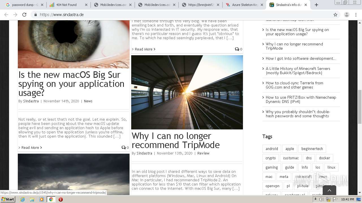Open the 'Is the new macOS Big Sur spying' headline
The height and width of the screenshot is (203, 362).
[x=71, y=84]
